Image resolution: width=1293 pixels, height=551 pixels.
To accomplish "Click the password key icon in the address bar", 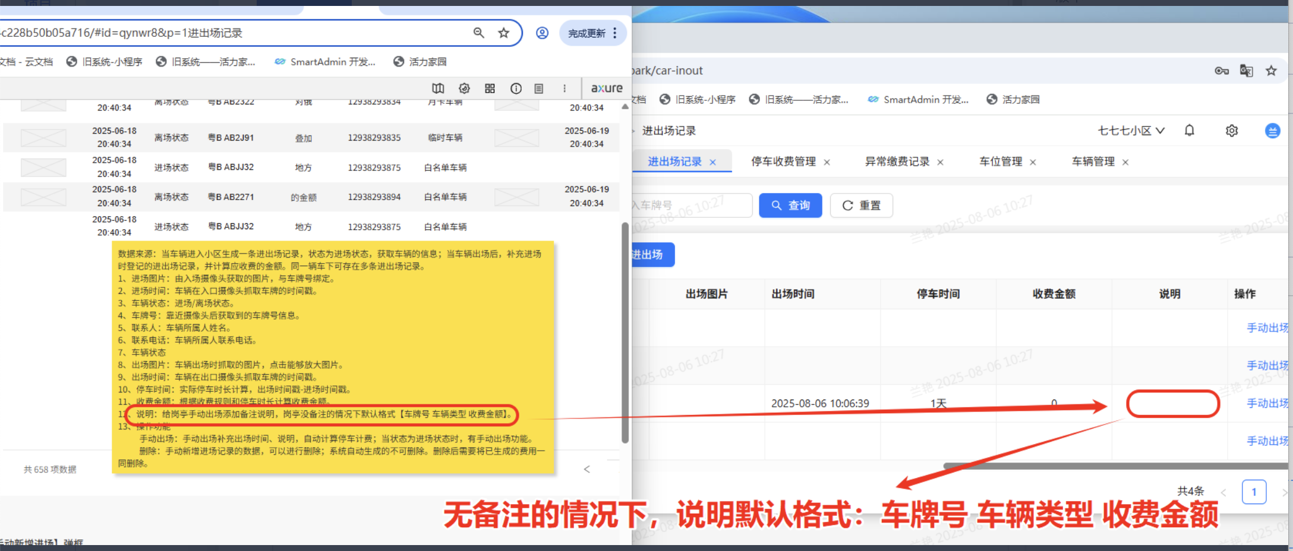I will pos(1222,70).
